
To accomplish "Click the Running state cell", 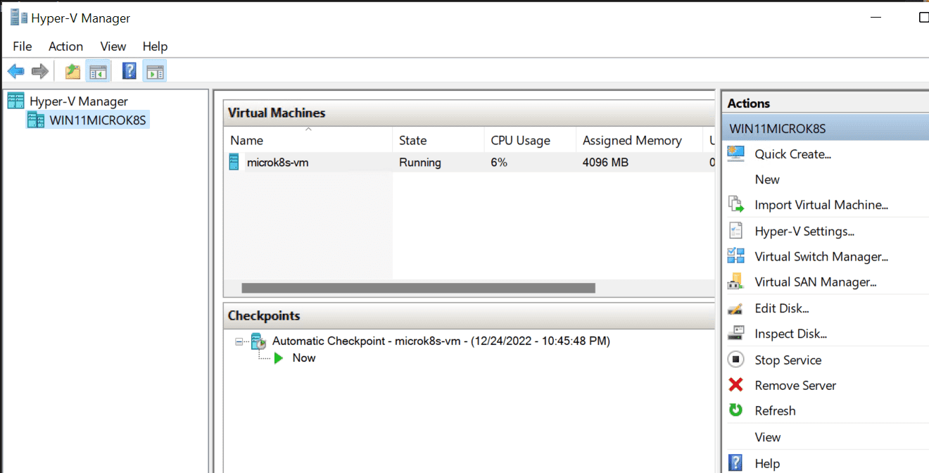I will pyautogui.click(x=420, y=163).
